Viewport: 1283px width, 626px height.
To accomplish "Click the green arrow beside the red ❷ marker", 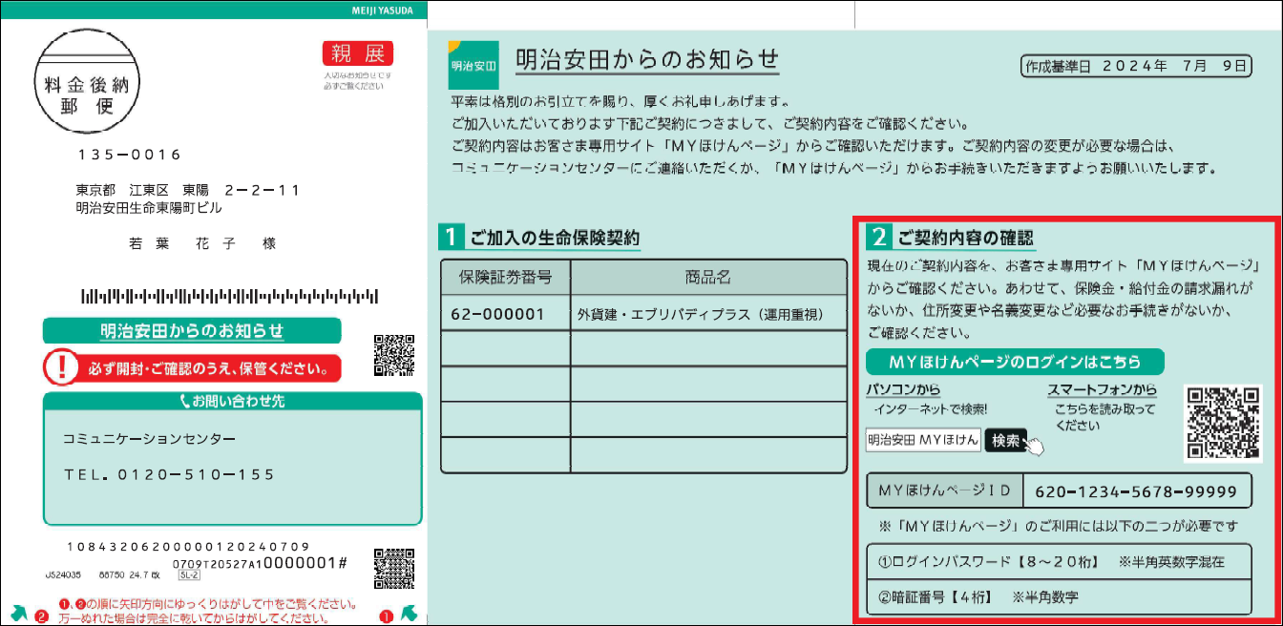I will click(x=20, y=612).
